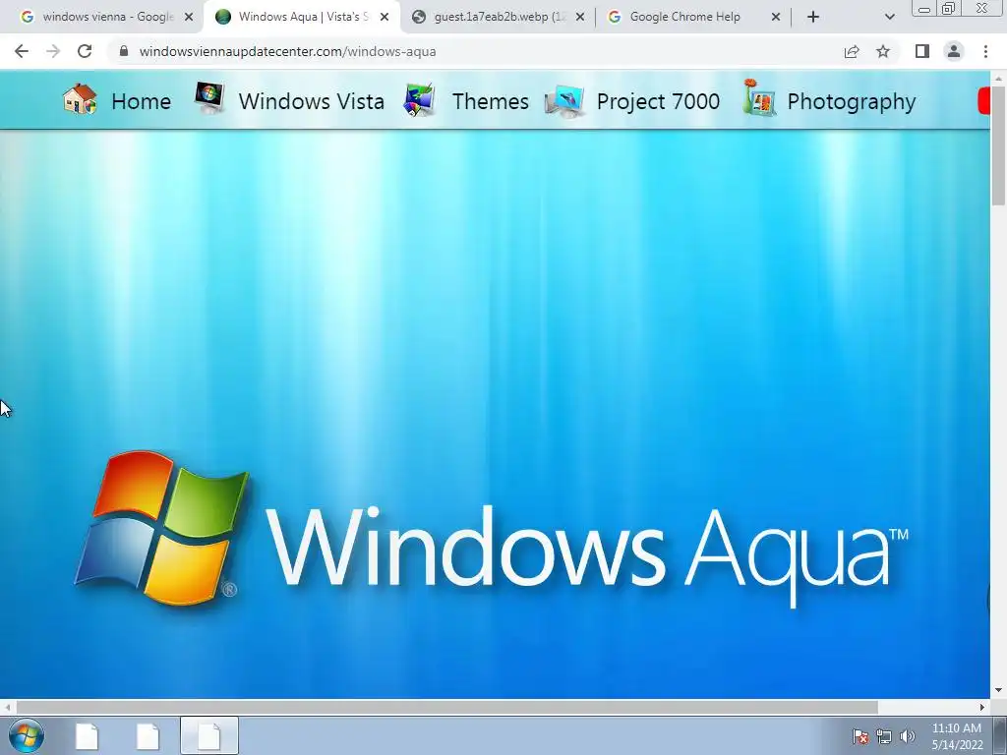The width and height of the screenshot is (1007, 755).
Task: Click the red button at nav bar edge
Action: point(983,101)
